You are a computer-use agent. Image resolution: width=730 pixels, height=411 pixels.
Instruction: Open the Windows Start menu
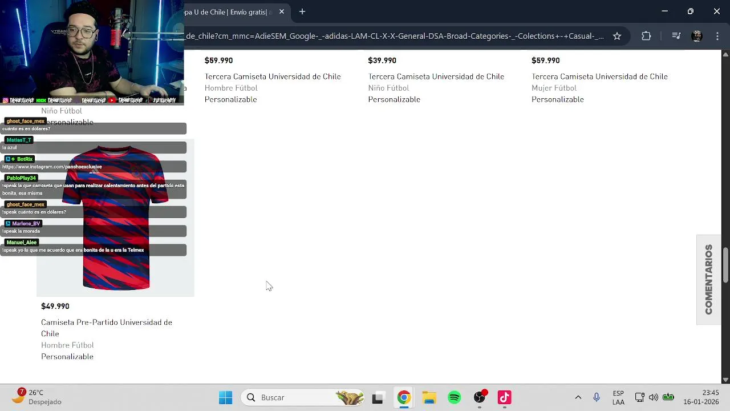point(226,397)
